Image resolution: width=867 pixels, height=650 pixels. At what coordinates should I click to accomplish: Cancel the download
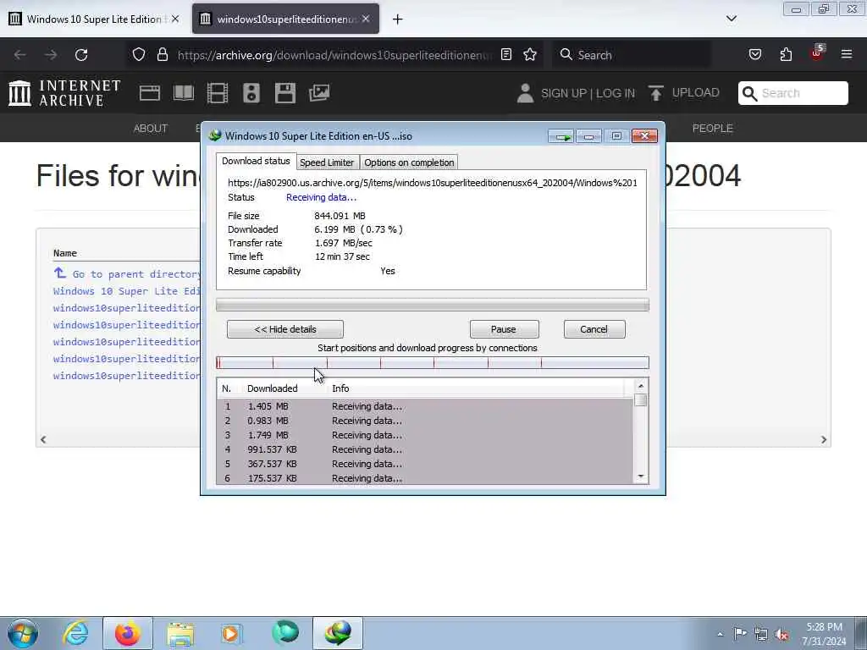(594, 329)
